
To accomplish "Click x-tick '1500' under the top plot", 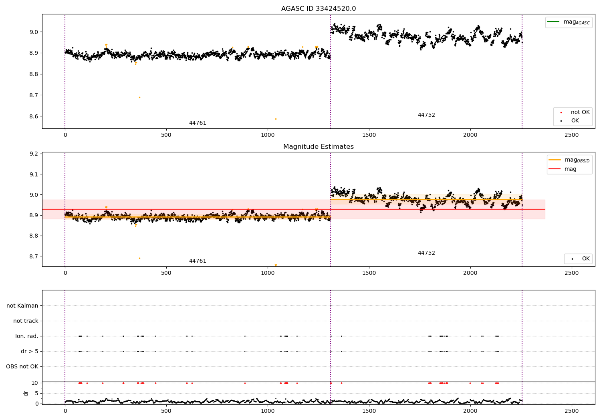I will [369, 135].
